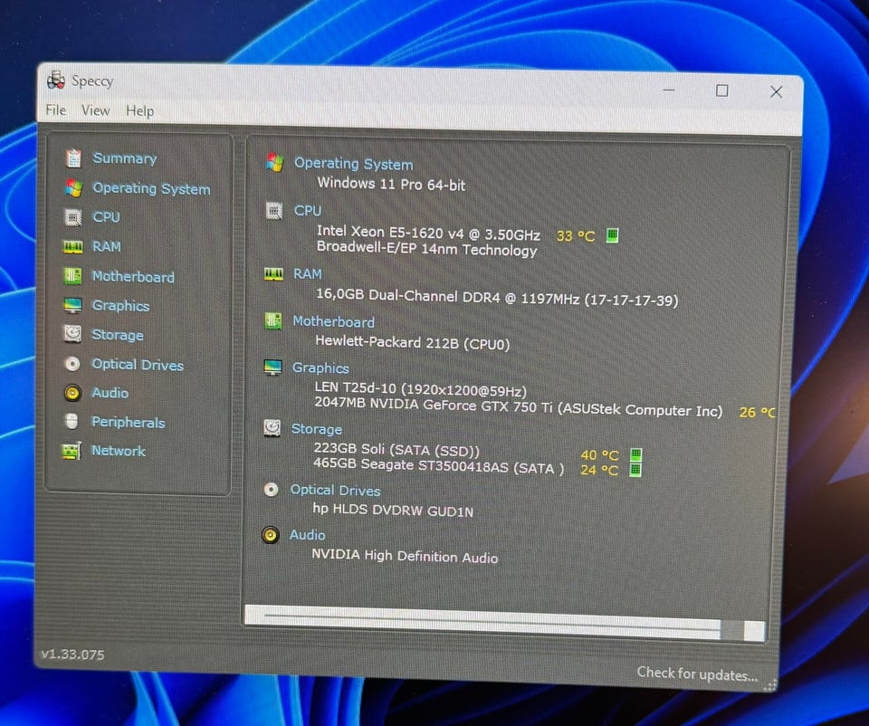The width and height of the screenshot is (869, 726).
Task: Go to Optical Drives section in sidebar
Action: coord(138,365)
